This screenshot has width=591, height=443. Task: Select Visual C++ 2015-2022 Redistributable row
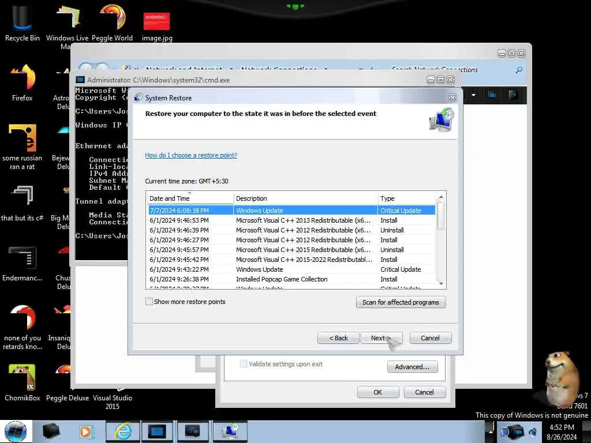click(291, 260)
